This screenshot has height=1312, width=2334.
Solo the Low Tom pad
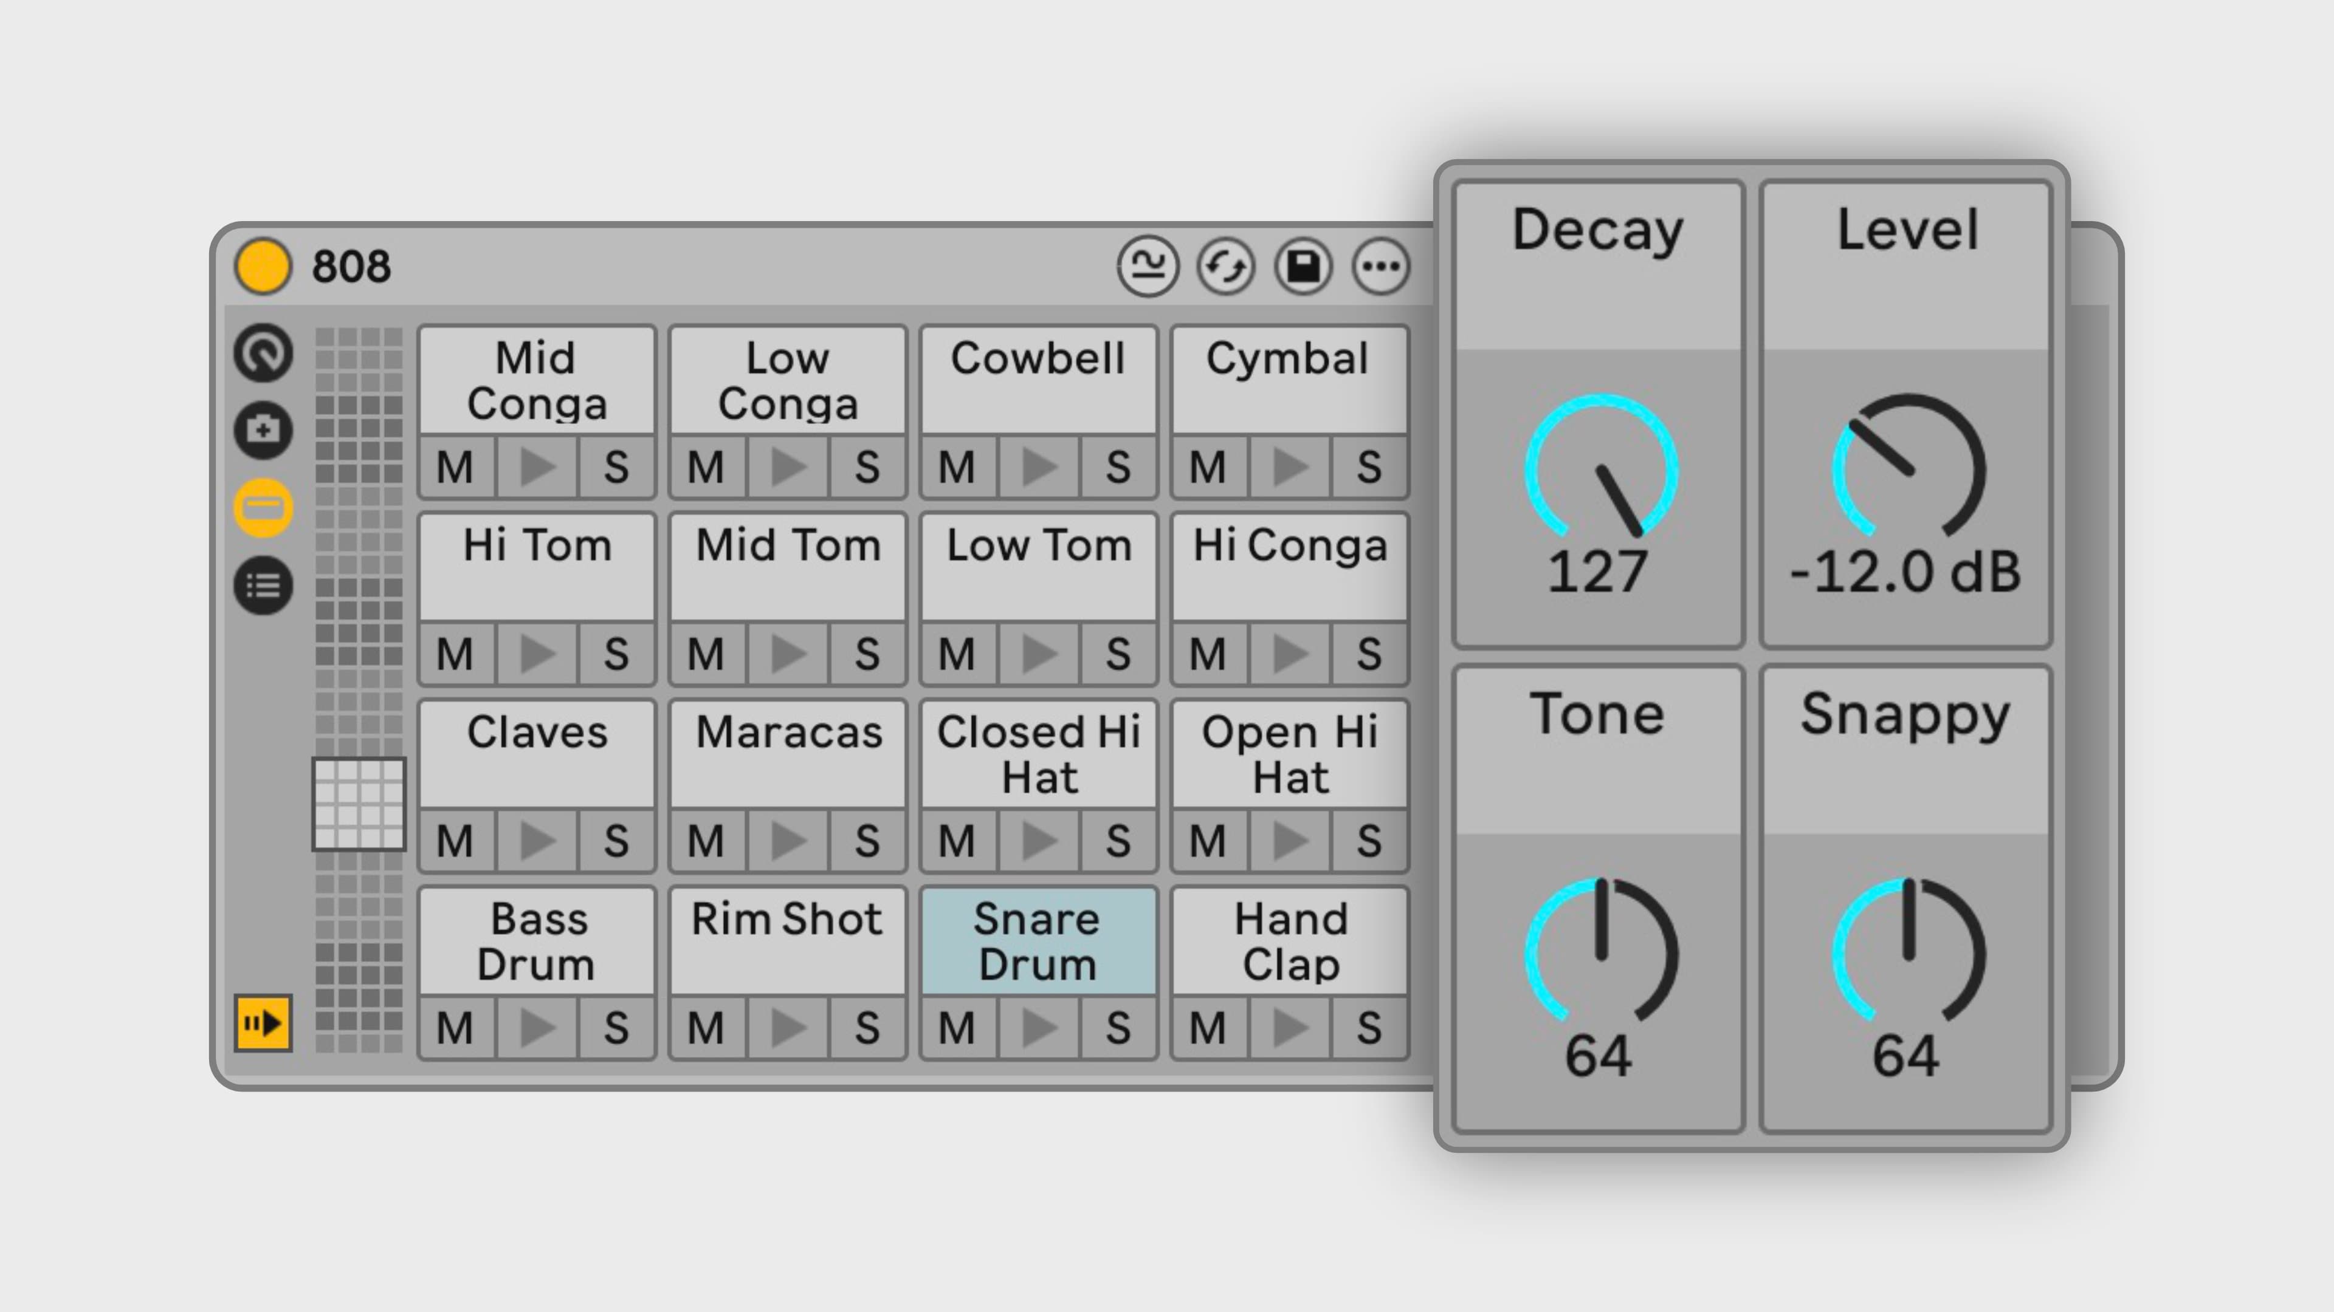(x=1118, y=654)
